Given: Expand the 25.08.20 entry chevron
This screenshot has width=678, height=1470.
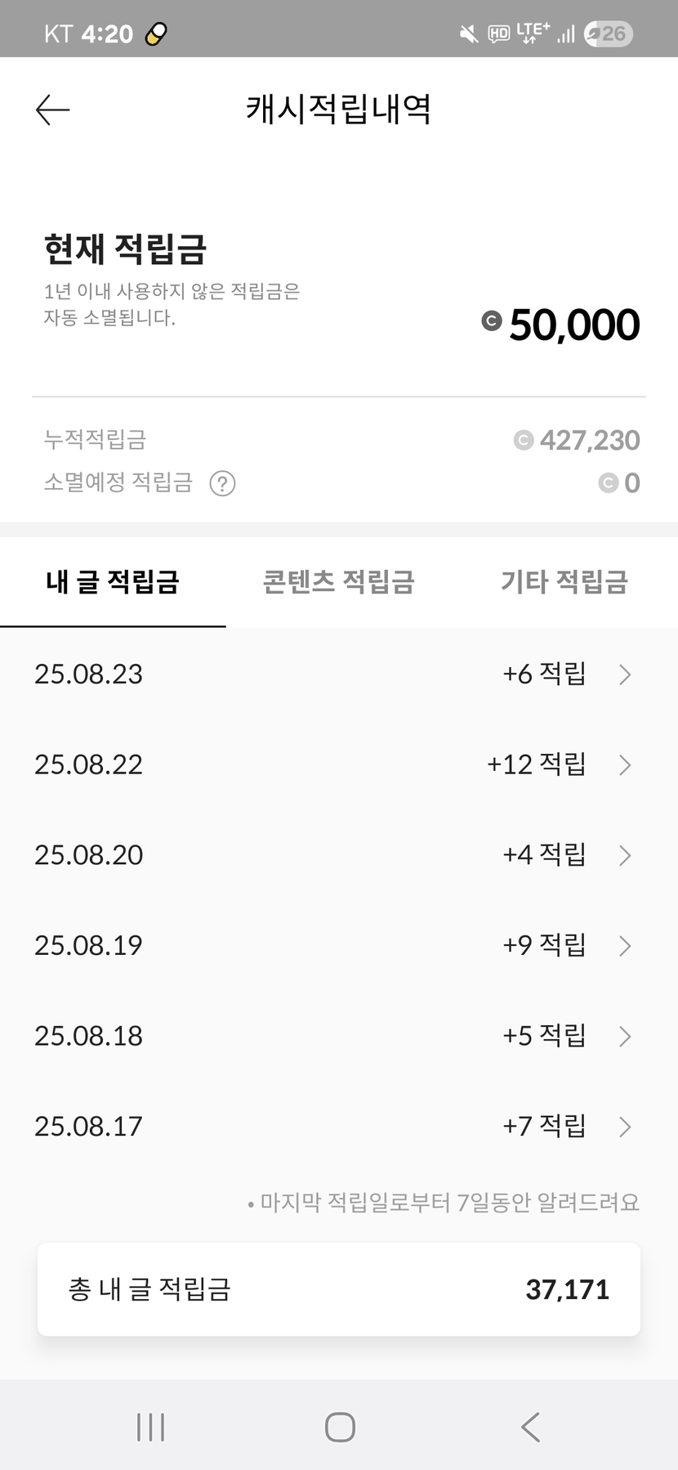Looking at the screenshot, I should click(x=625, y=855).
